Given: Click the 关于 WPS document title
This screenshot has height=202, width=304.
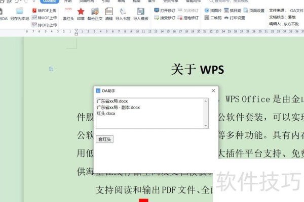Looking at the screenshot, I should [198, 69].
